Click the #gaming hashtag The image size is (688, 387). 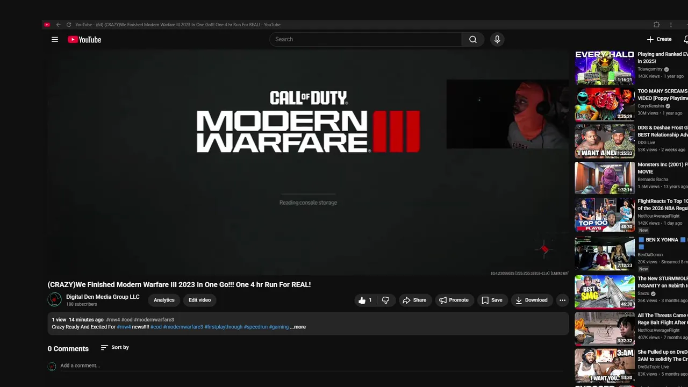click(x=278, y=327)
